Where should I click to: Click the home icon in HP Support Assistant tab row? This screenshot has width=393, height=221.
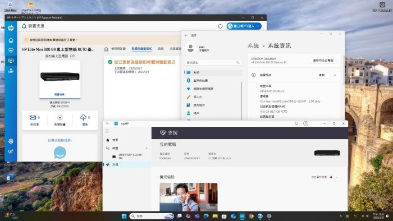tap(106, 49)
